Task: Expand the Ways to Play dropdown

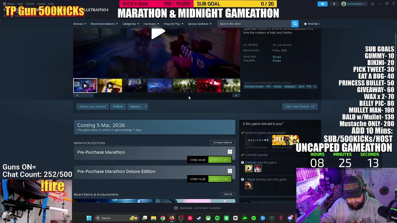Action: click(x=173, y=24)
